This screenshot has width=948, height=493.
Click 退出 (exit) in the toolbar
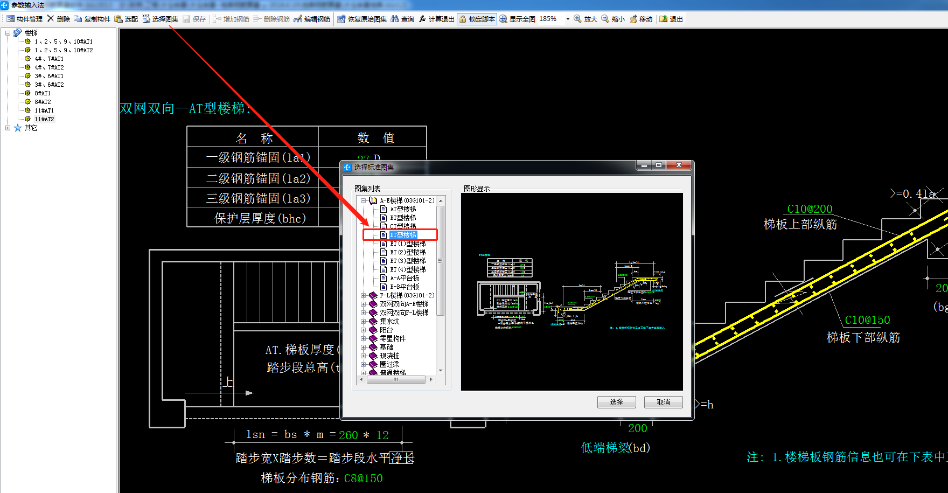[x=671, y=19]
